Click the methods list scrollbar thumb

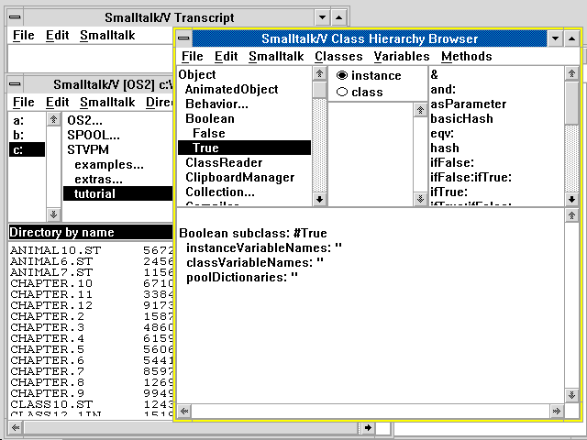[571, 103]
